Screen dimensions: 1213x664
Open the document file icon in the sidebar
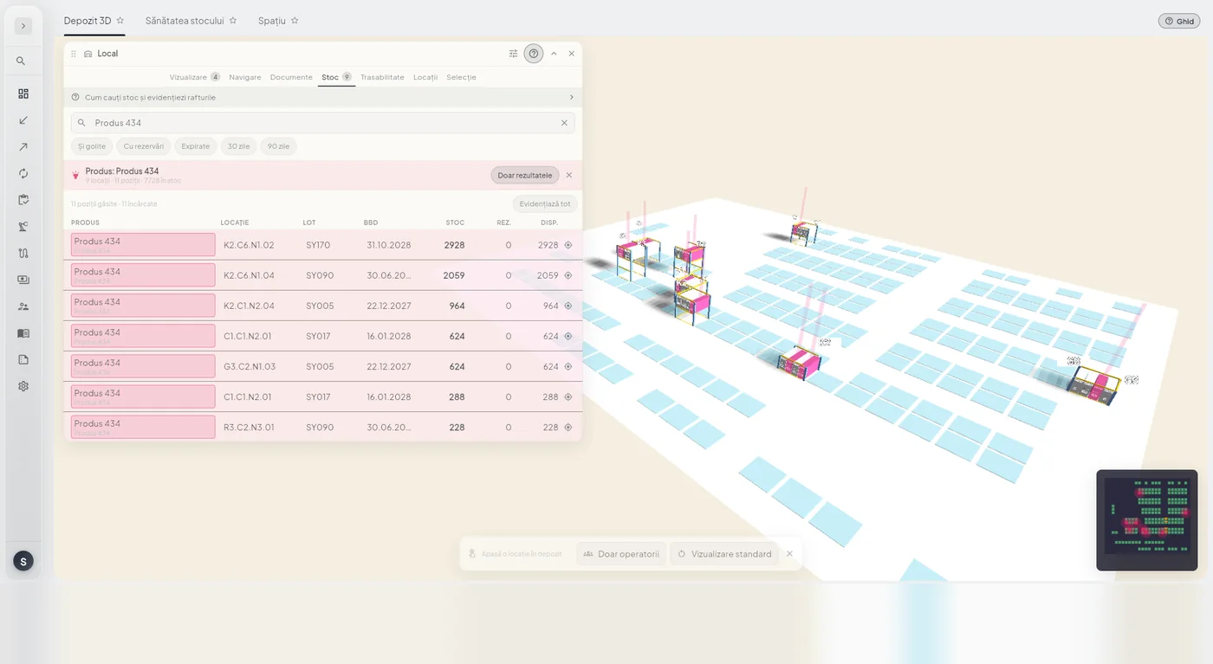tap(23, 359)
